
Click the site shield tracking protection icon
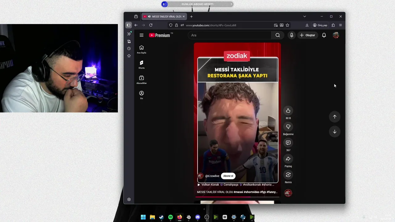[x=171, y=25]
